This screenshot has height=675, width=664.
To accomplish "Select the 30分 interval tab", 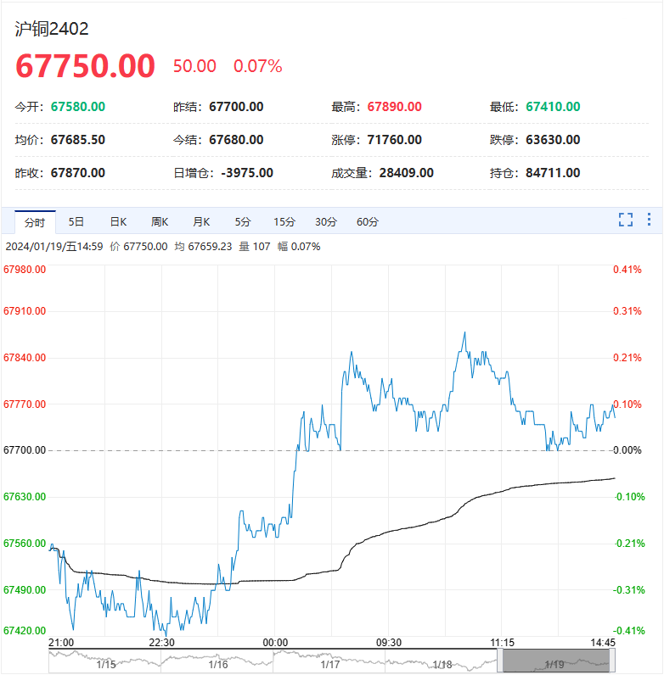I will click(x=326, y=221).
